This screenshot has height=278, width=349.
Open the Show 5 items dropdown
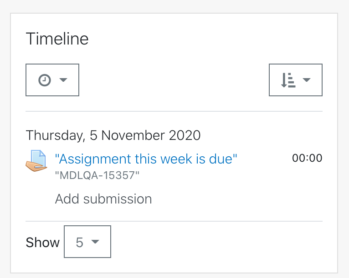click(x=87, y=242)
